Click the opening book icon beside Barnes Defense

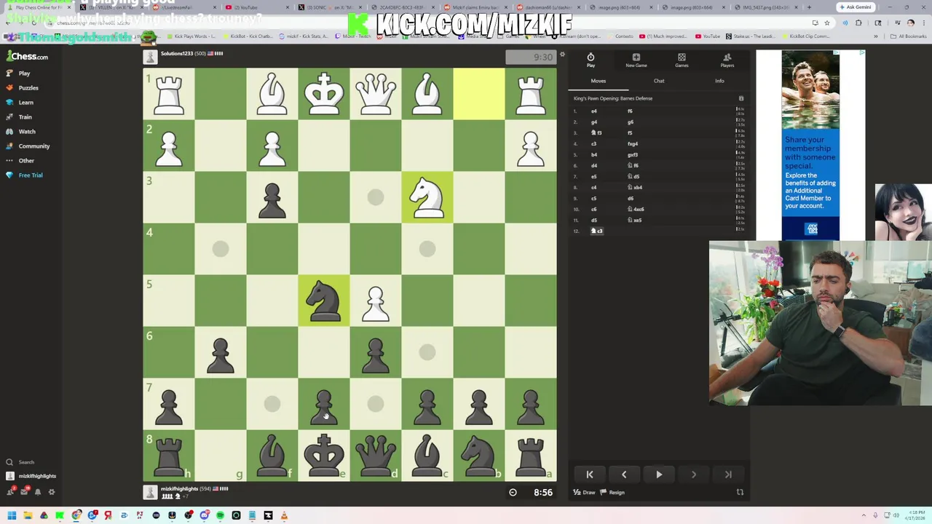pos(741,98)
